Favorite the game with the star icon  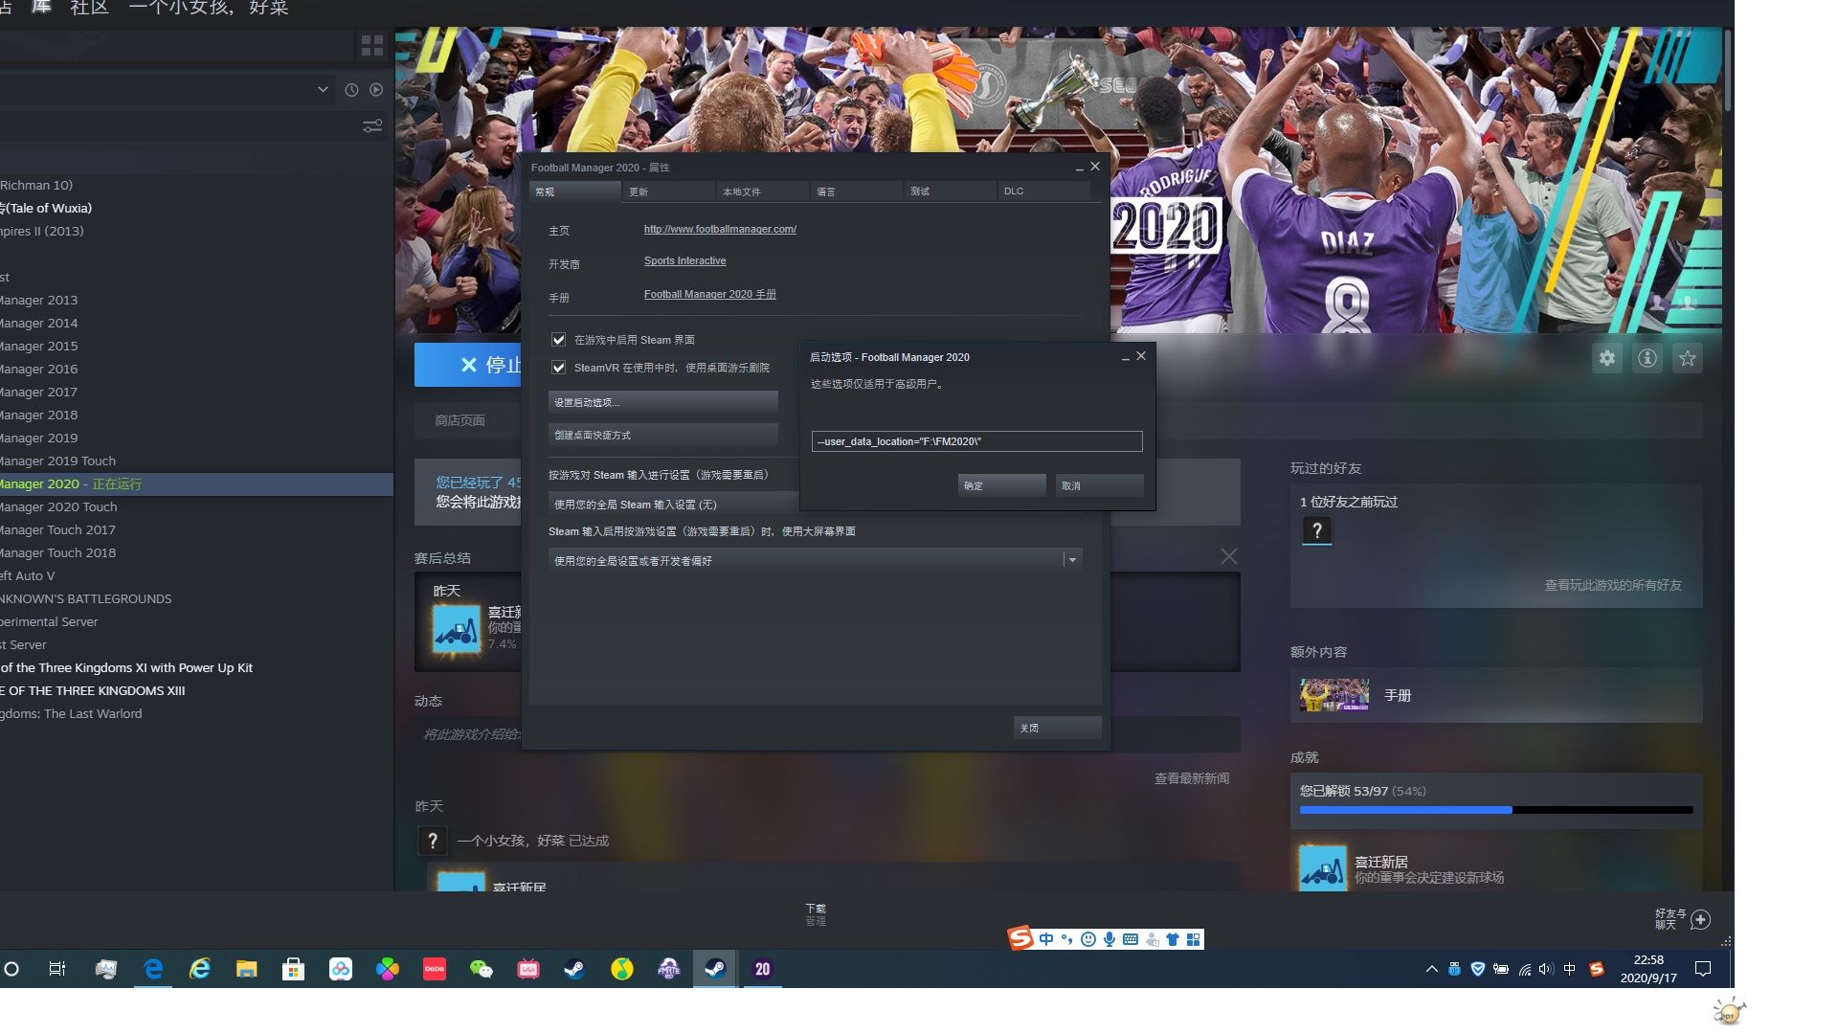[x=1688, y=358]
